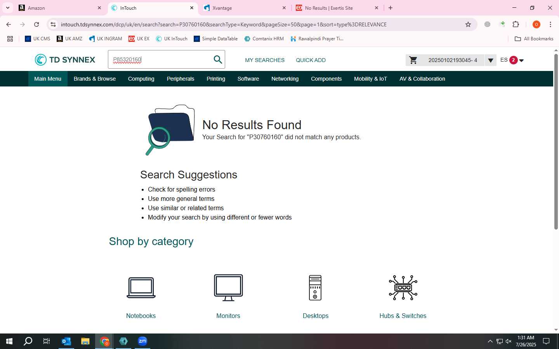559x349 pixels.
Task: Open the UK INGRAM bookmark
Action: pos(106,39)
